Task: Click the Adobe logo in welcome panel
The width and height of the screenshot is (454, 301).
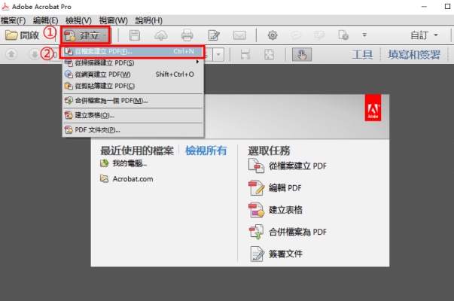Action: 373,108
